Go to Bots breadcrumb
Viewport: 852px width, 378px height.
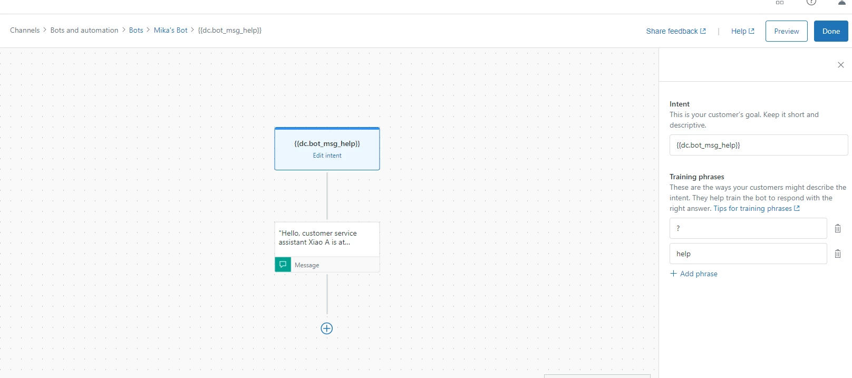tap(136, 30)
